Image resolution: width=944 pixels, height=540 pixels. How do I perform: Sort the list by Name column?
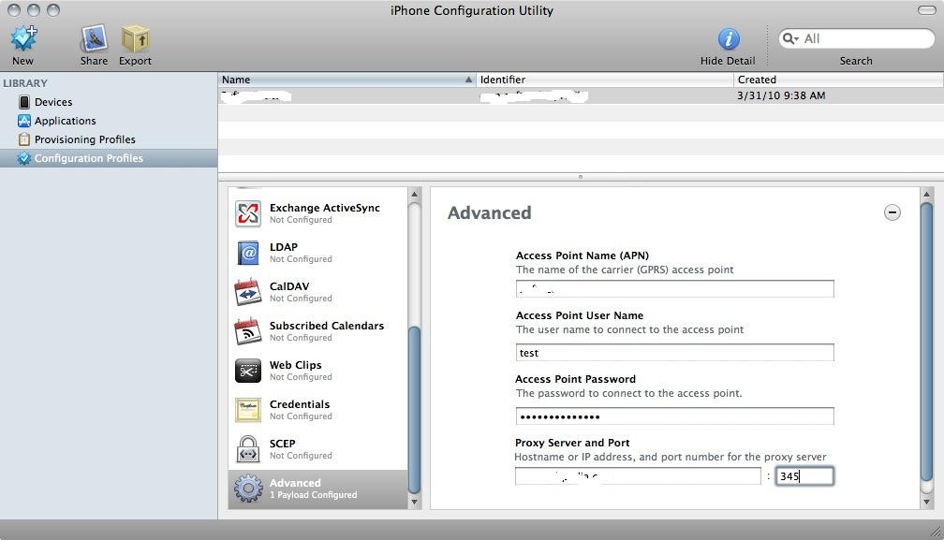coord(347,80)
